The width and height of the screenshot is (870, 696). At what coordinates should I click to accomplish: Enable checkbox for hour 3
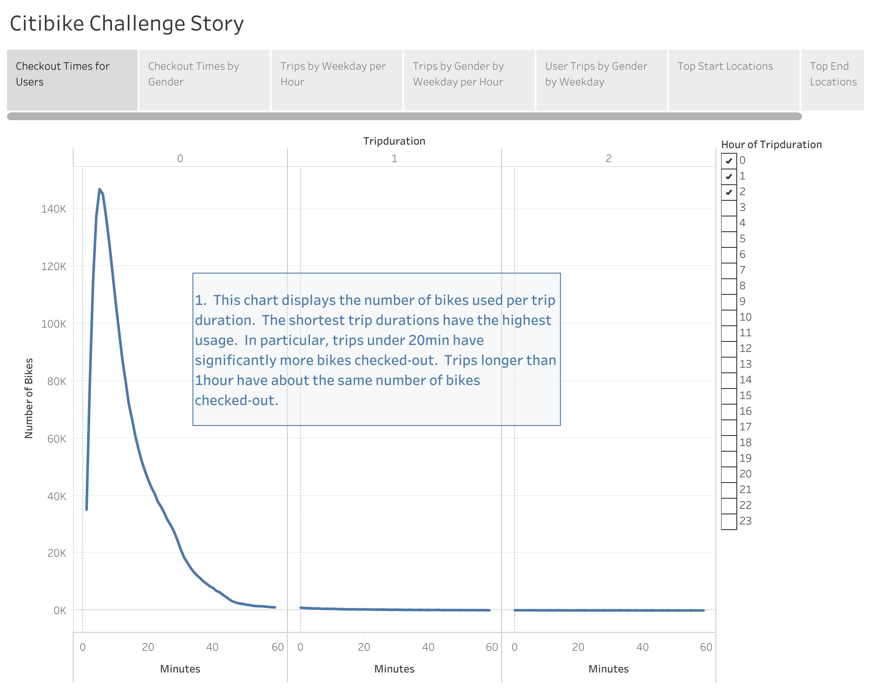click(x=729, y=208)
